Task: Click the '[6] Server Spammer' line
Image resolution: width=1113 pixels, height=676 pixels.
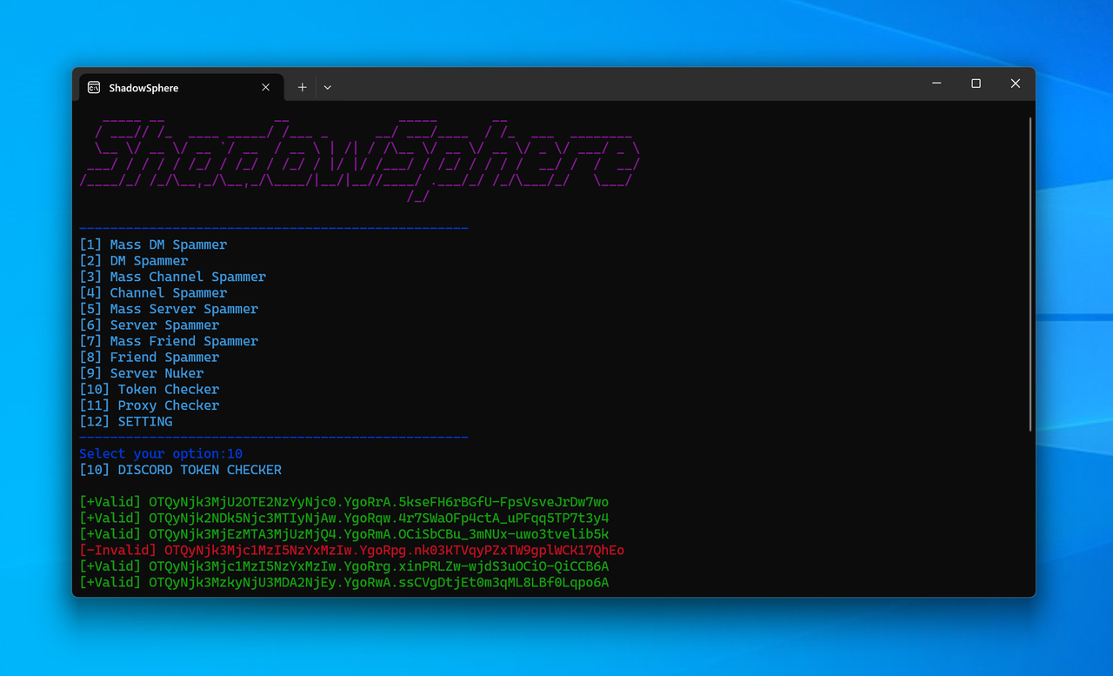Action: (150, 325)
